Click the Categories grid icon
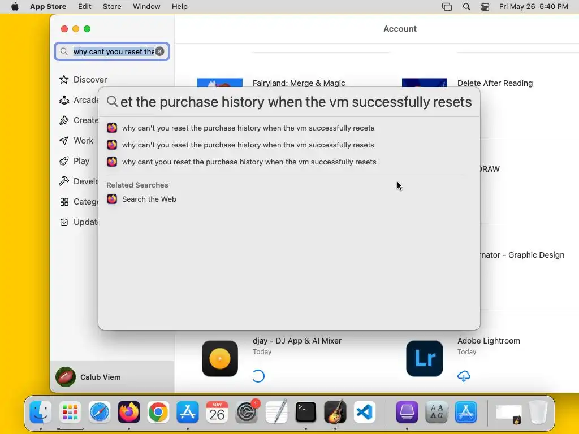The image size is (579, 434). (x=64, y=202)
